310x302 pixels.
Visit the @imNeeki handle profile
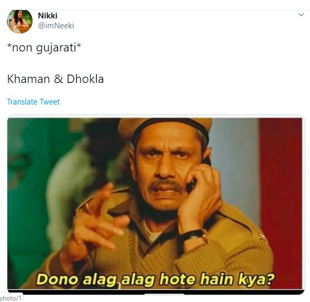[x=56, y=26]
